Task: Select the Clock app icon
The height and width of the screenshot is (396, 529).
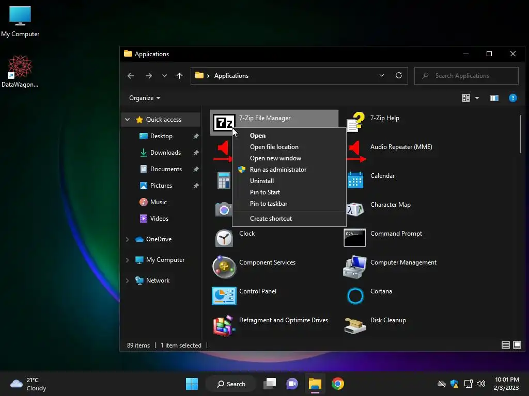Action: [x=224, y=238]
